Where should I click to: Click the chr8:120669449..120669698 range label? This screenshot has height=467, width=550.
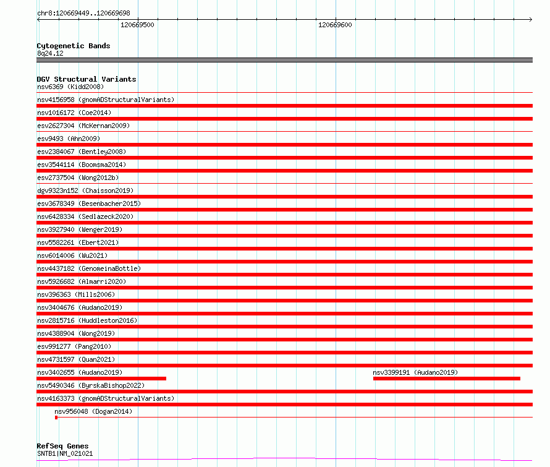point(83,13)
